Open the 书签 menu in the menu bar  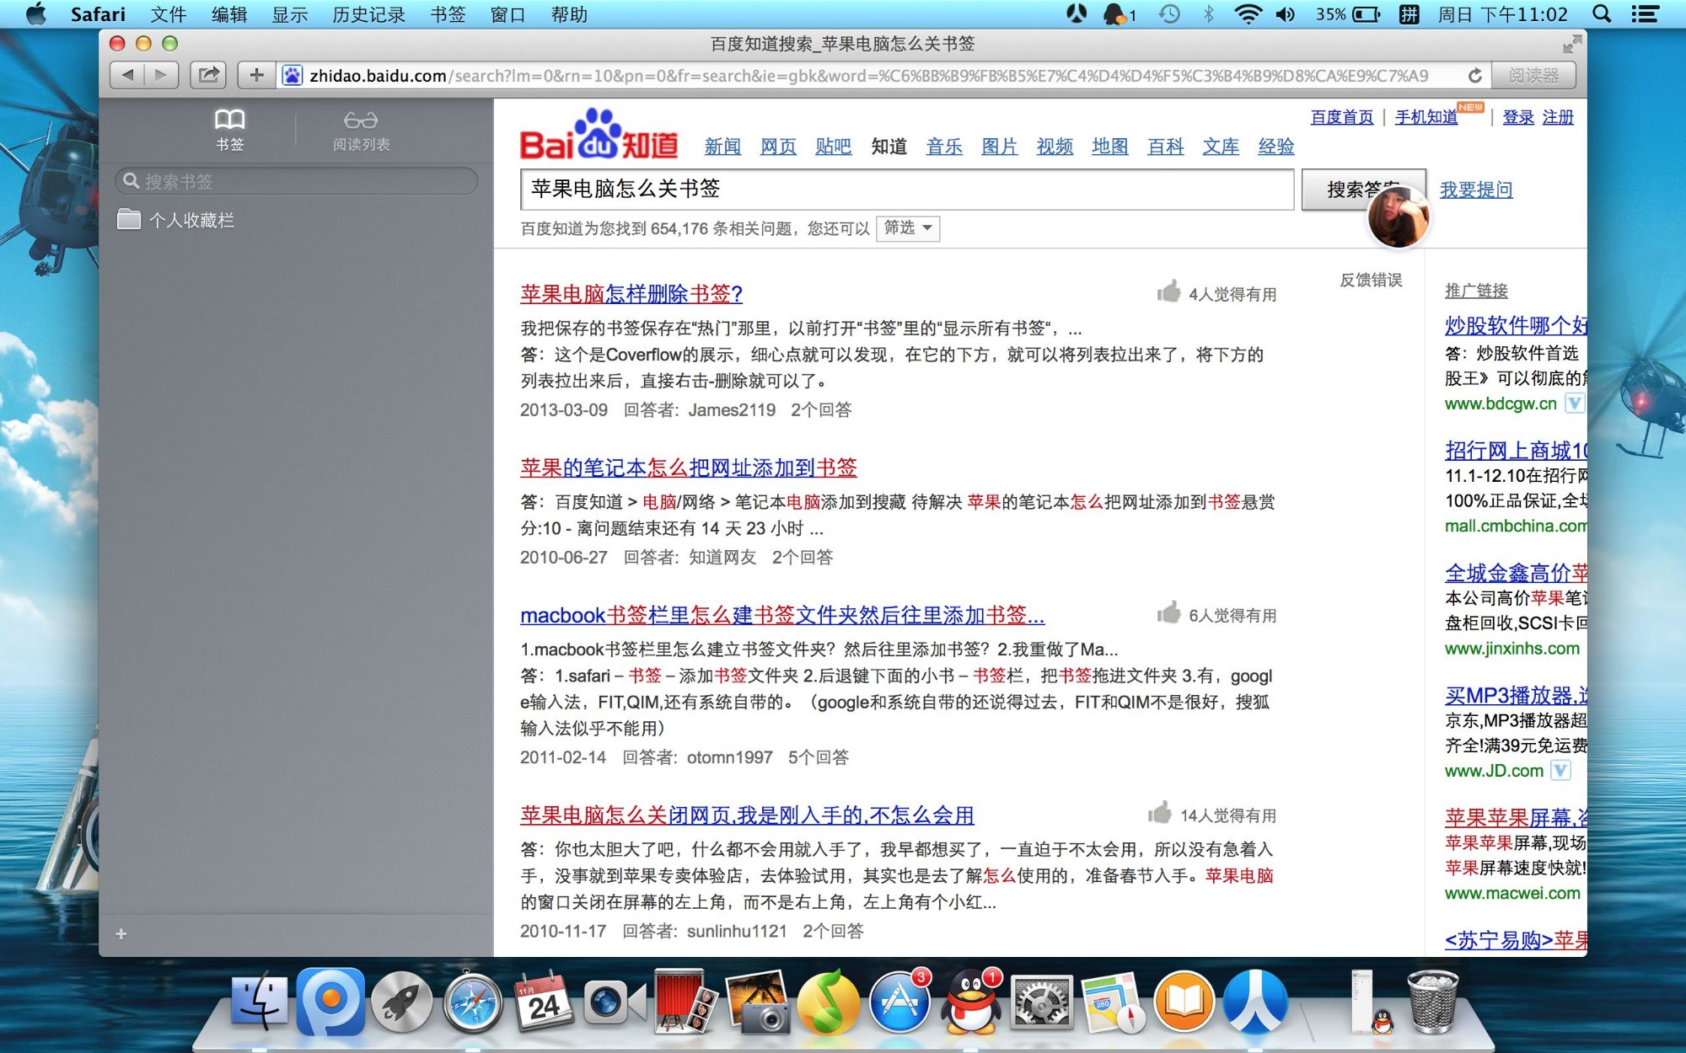tap(449, 14)
